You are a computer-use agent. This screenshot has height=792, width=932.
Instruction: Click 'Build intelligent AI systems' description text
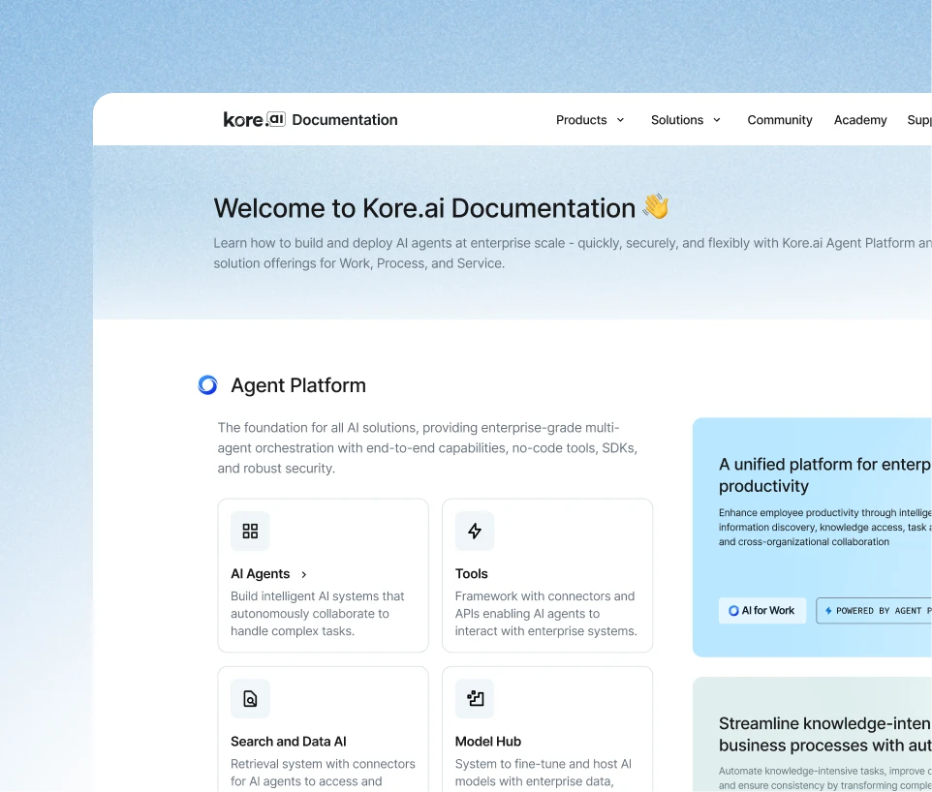click(x=318, y=614)
